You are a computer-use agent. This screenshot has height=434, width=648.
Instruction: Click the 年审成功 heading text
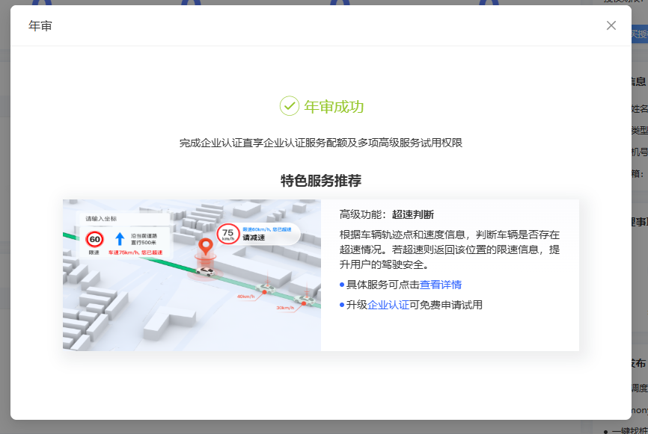(334, 107)
